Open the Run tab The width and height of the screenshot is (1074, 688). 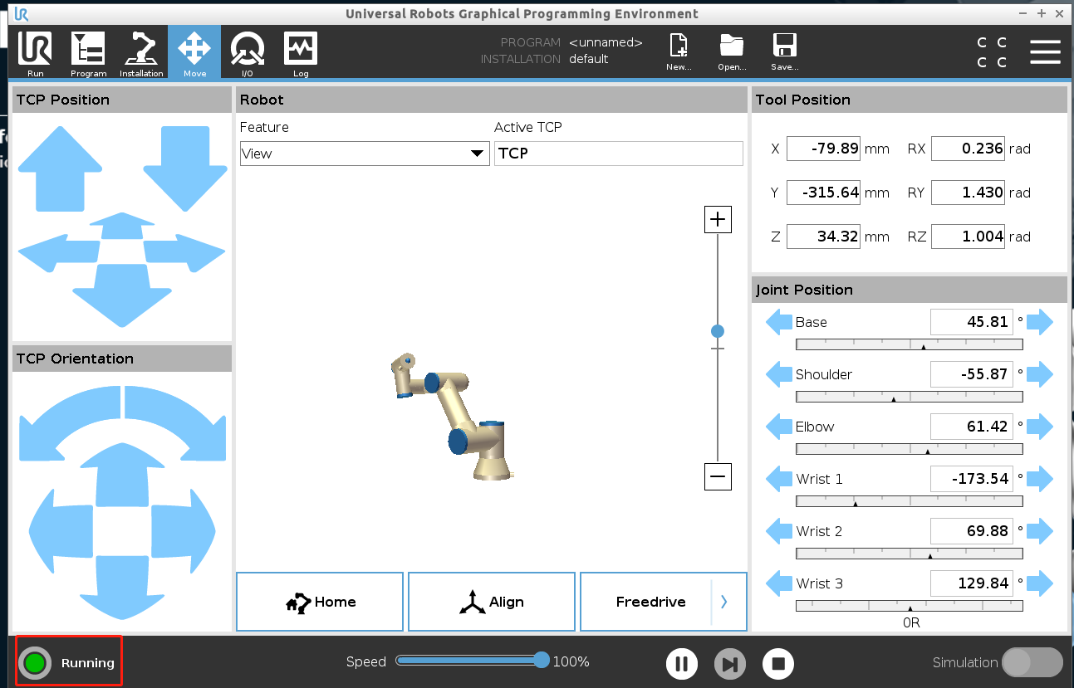[35, 53]
